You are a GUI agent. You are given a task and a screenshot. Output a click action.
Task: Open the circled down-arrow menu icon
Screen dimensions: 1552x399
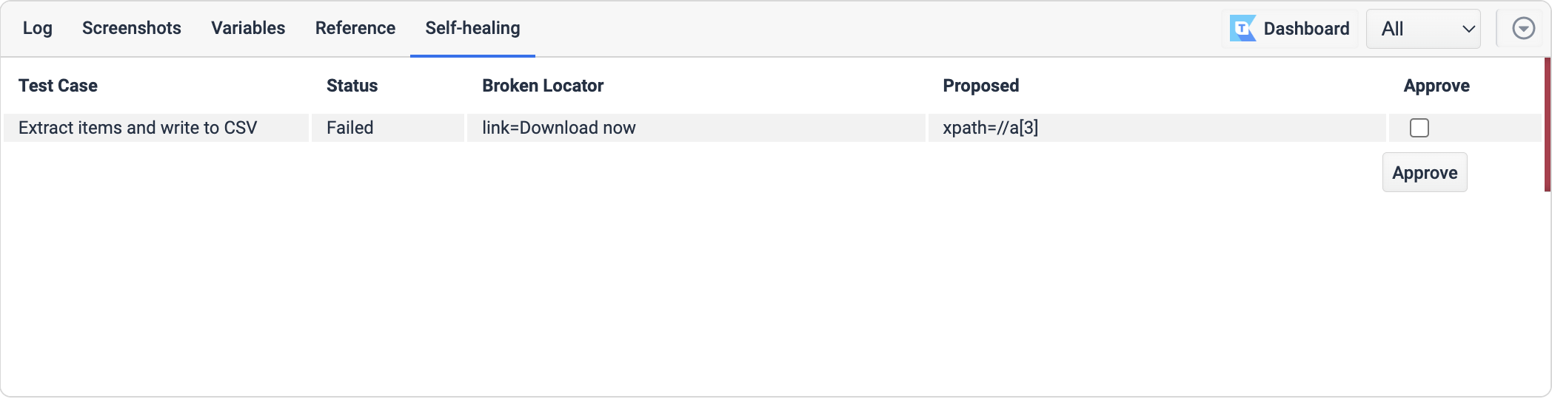(1523, 29)
